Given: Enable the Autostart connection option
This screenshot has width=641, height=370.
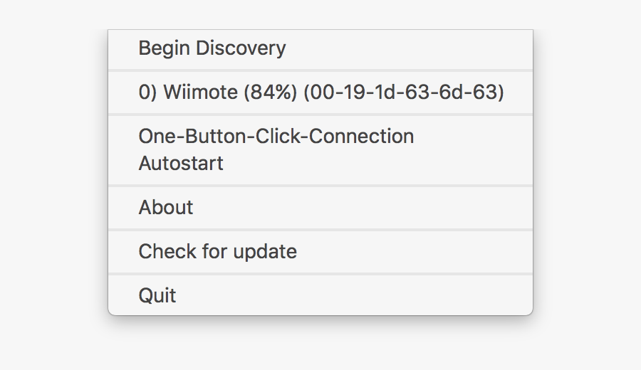Looking at the screenshot, I should pyautogui.click(x=276, y=149).
